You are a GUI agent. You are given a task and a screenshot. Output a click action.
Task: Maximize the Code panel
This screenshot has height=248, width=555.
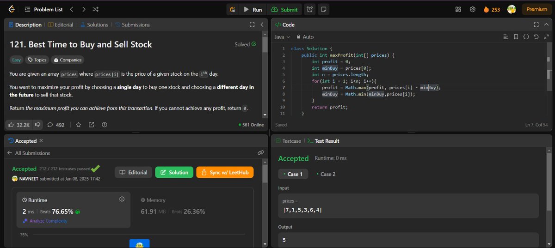(536, 24)
